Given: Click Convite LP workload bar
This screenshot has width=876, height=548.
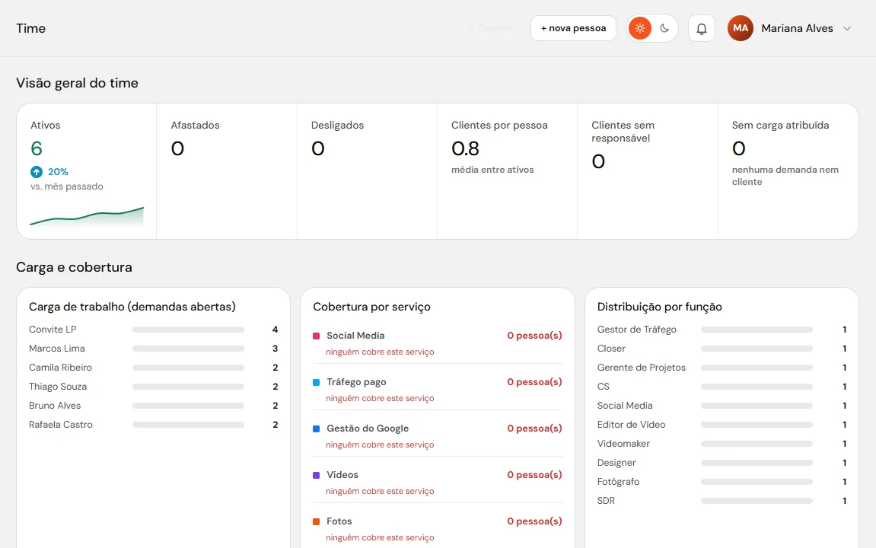Looking at the screenshot, I should point(188,330).
